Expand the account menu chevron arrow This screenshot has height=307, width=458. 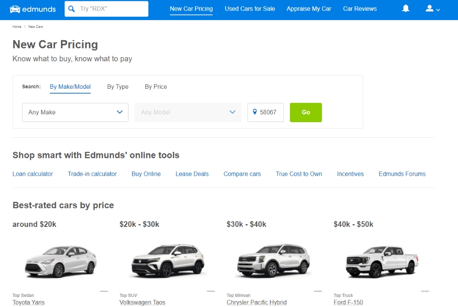click(x=438, y=10)
